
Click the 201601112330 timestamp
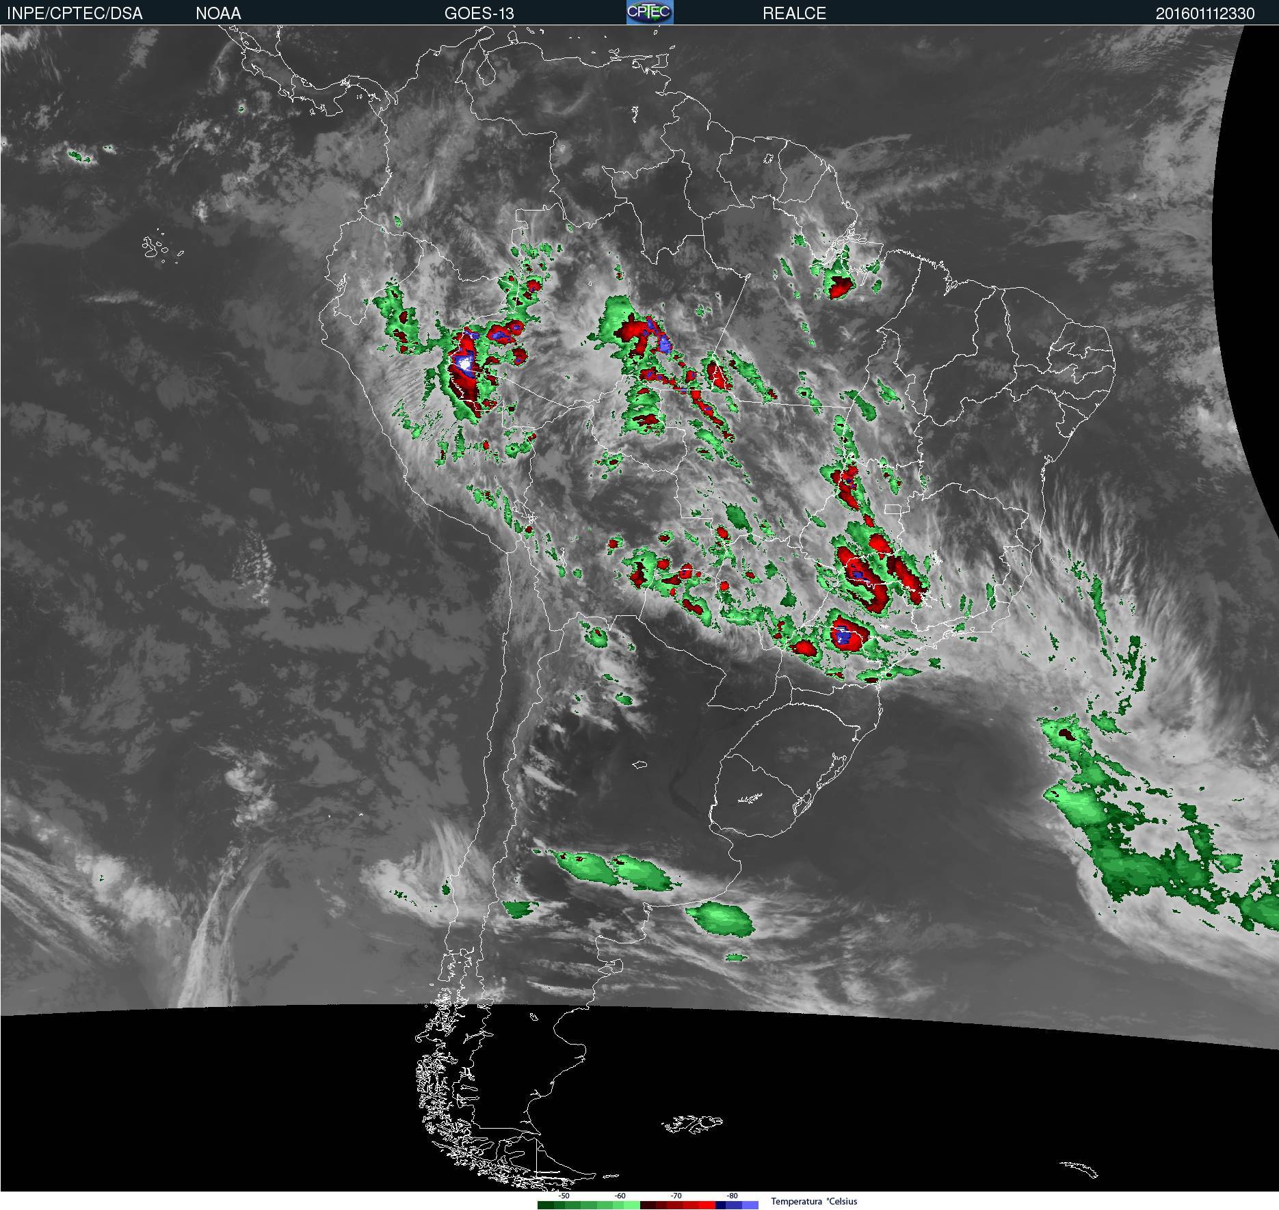pyautogui.click(x=1205, y=14)
